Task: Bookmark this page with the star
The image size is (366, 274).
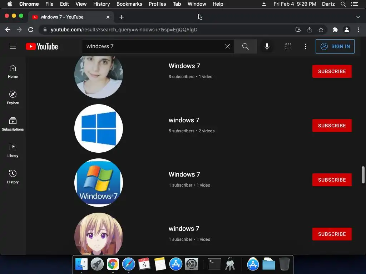Action: pyautogui.click(x=321, y=30)
